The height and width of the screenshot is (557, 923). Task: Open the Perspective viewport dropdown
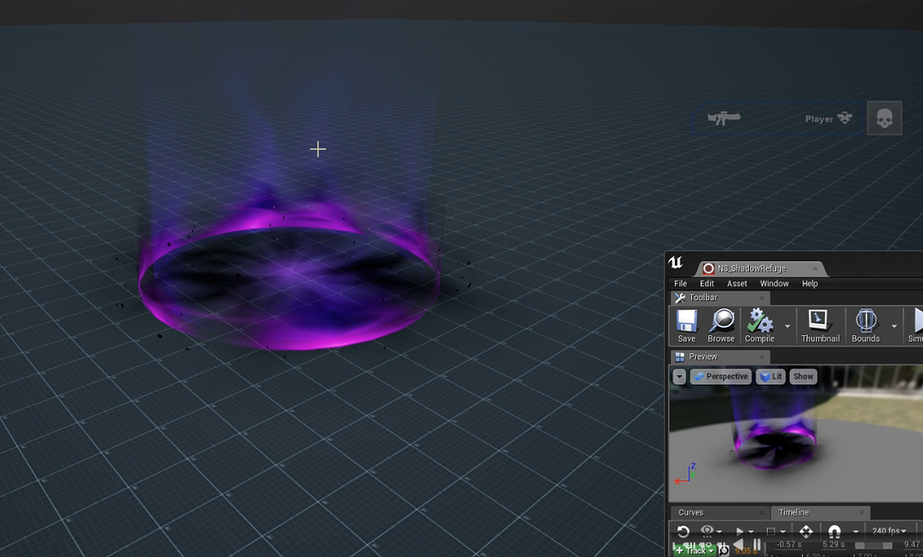tap(721, 376)
